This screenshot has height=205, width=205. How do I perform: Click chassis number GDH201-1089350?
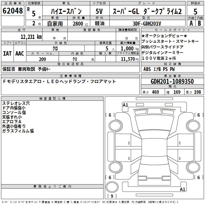pos(172,81)
